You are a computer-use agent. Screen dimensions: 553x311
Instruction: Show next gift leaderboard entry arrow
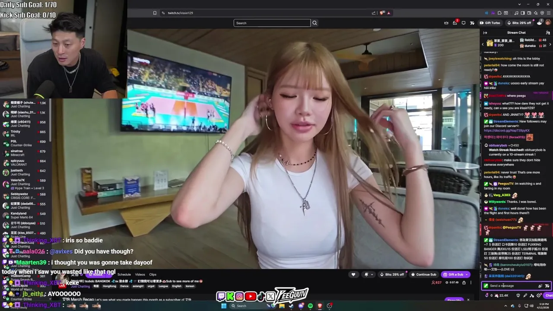coord(550,44)
